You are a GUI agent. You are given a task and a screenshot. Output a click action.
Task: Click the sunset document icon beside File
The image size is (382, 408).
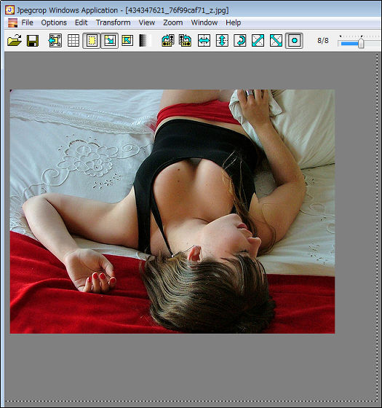click(13, 23)
